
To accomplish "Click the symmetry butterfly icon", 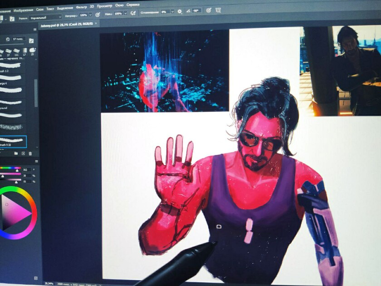I will [218, 10].
